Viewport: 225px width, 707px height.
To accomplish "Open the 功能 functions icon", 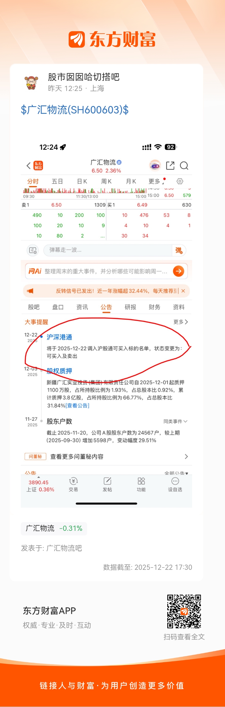I will point(141,484).
